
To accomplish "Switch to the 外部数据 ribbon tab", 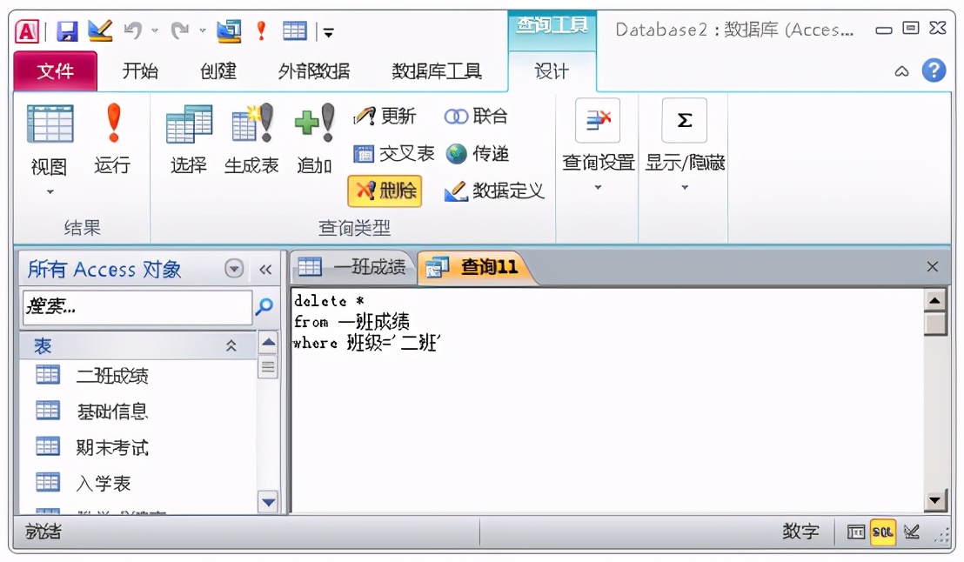I will [x=314, y=71].
